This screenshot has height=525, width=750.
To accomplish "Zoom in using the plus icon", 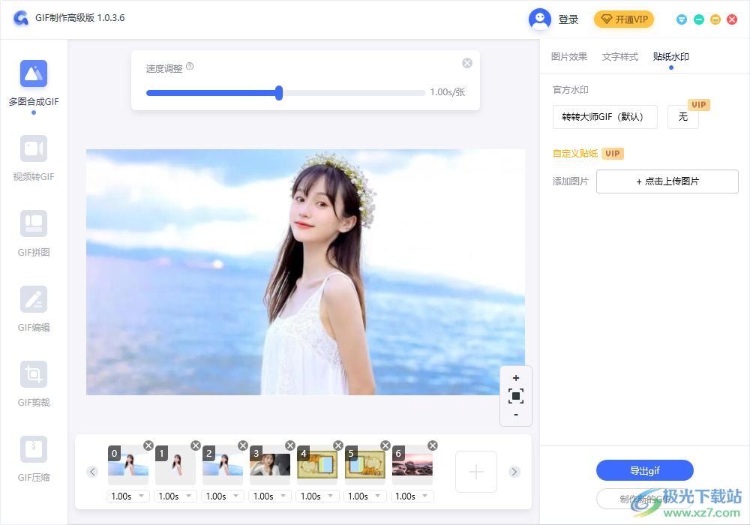I will (515, 378).
